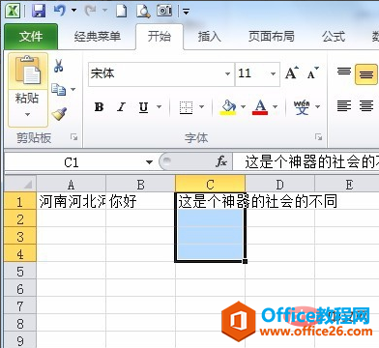Activate the Format Painter brush
This screenshot has height=348, width=379.
tap(59, 114)
